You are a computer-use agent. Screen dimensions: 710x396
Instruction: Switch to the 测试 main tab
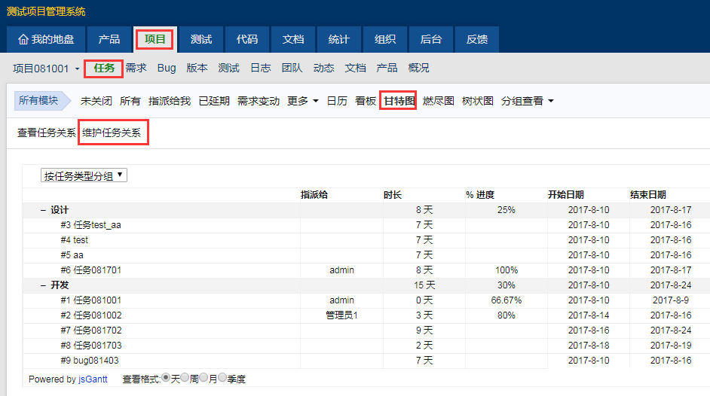pos(200,39)
